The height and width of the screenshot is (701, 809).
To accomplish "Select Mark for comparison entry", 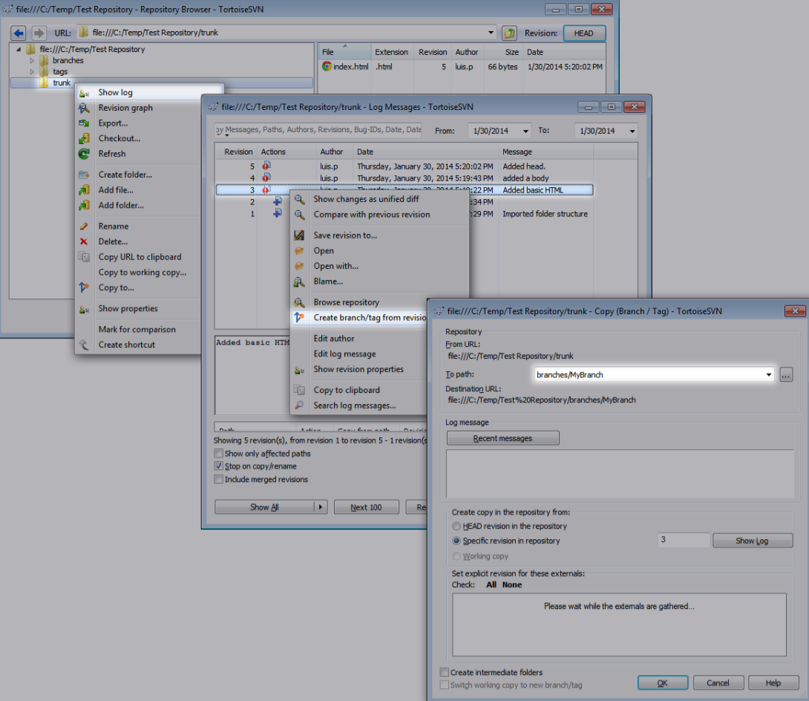I will (x=137, y=329).
